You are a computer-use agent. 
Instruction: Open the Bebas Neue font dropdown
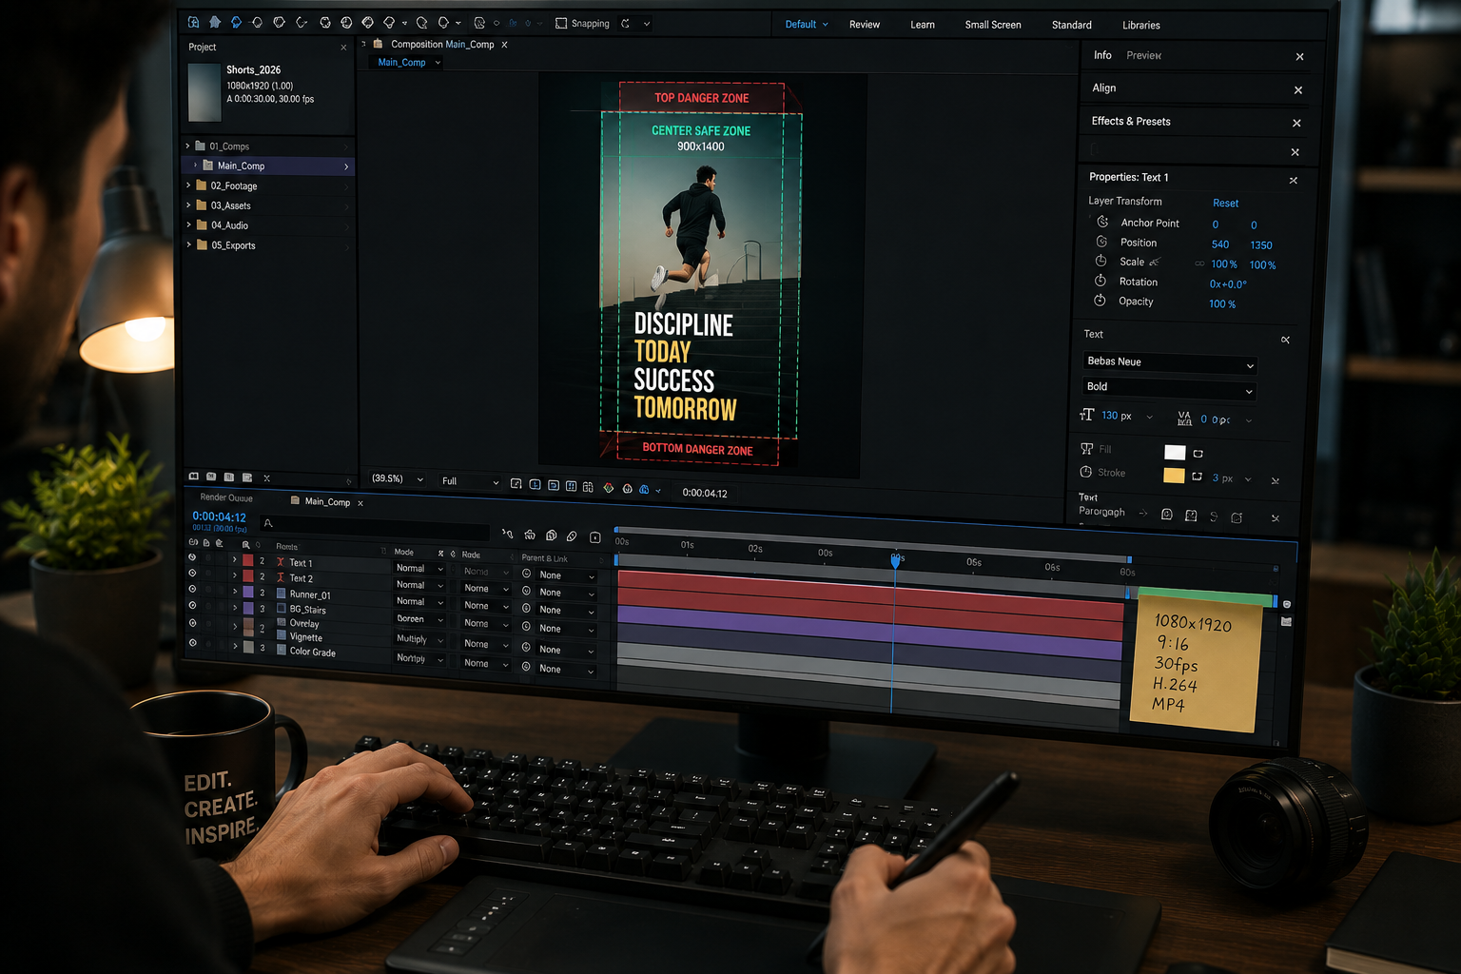coord(1170,362)
